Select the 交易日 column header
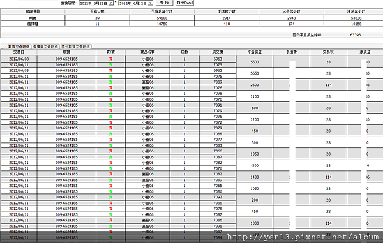The height and width of the screenshot is (243, 383). click(19, 52)
